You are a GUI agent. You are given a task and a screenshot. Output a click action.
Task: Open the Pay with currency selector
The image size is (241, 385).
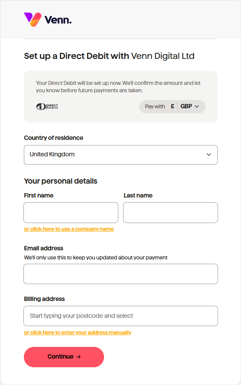[172, 107]
